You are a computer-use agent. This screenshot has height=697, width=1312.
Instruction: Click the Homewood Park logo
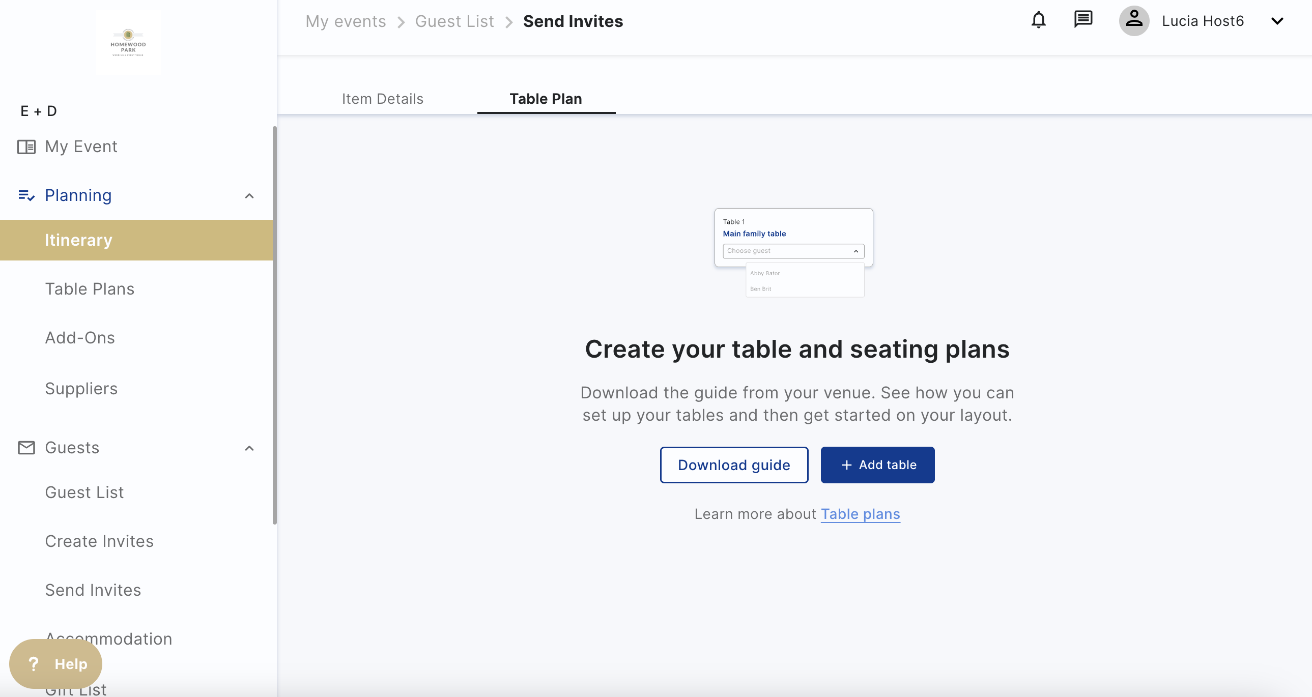click(x=128, y=43)
